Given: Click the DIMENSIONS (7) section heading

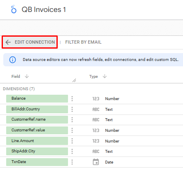Looking at the screenshot, I should [x=19, y=89].
